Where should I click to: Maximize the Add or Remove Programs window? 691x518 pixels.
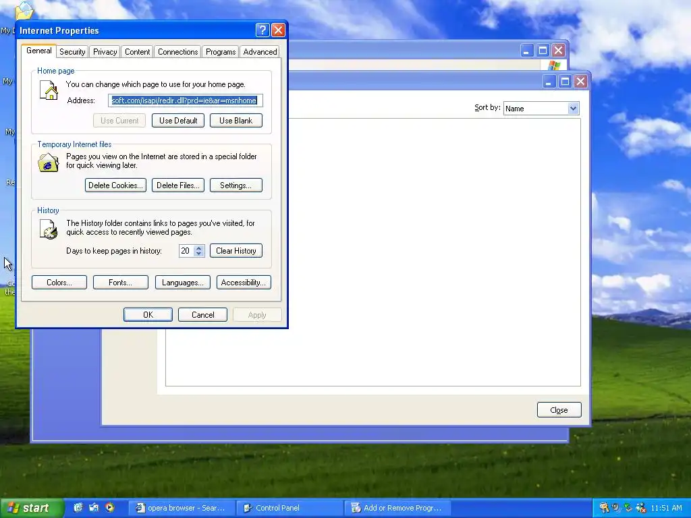565,82
